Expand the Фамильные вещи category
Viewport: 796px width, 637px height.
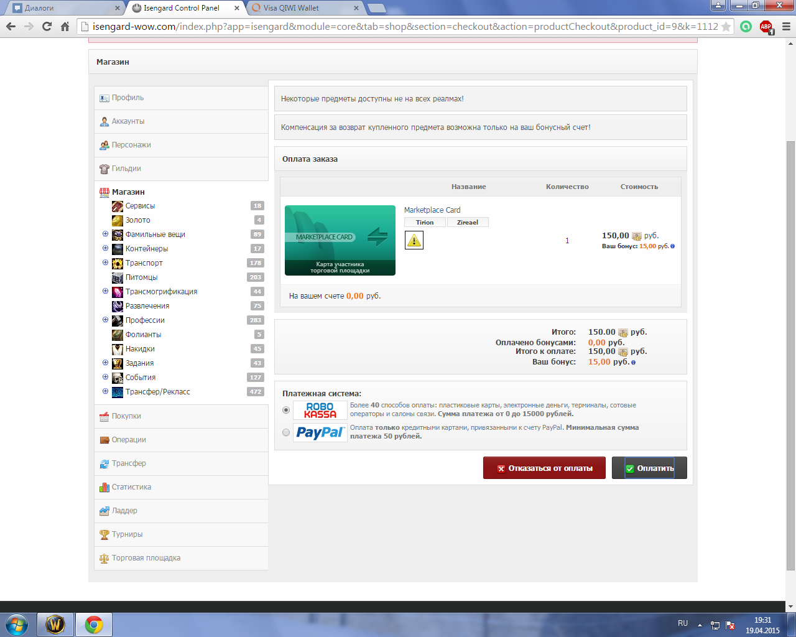point(105,234)
